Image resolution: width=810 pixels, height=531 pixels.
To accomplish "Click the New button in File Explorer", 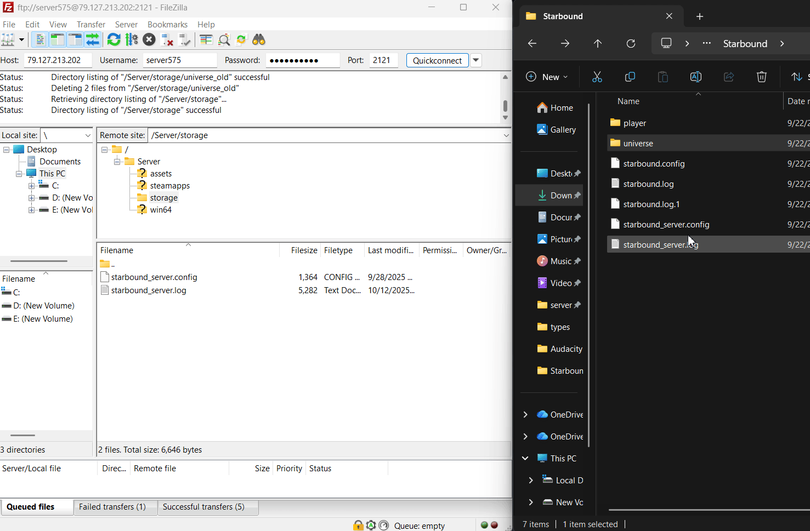I will 546,77.
